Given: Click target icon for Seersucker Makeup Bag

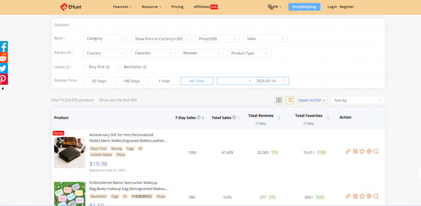Looking at the screenshot, I should pyautogui.click(x=369, y=196).
